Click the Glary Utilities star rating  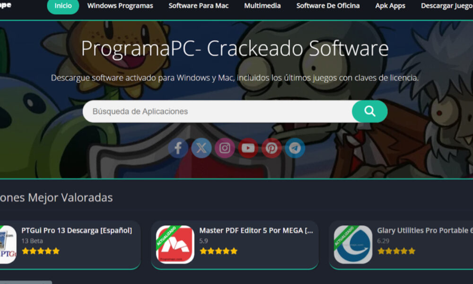point(396,251)
